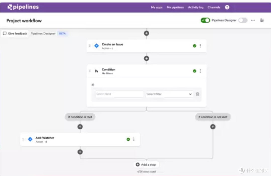Screen dimensions: 271x176
Task: Add step below Add Watcher
Action: [80, 152]
